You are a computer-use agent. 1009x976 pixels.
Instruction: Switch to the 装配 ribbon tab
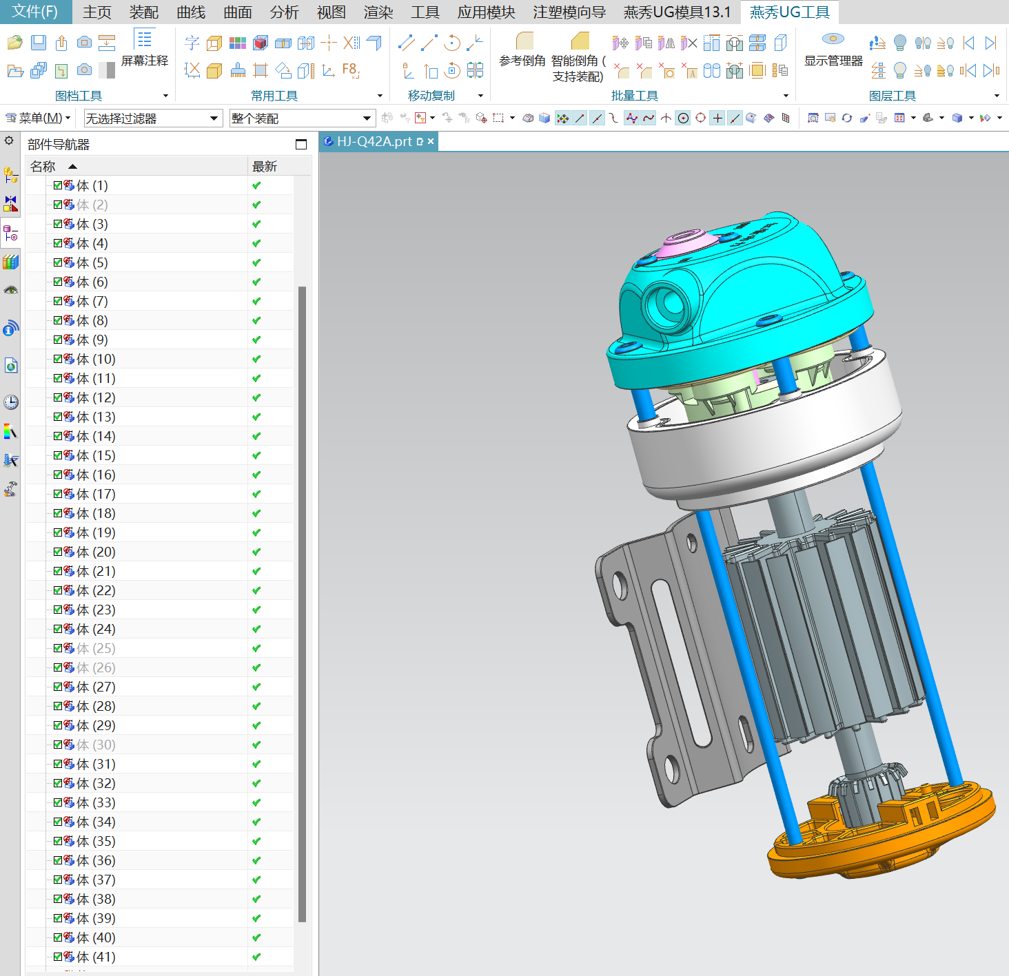point(143,12)
